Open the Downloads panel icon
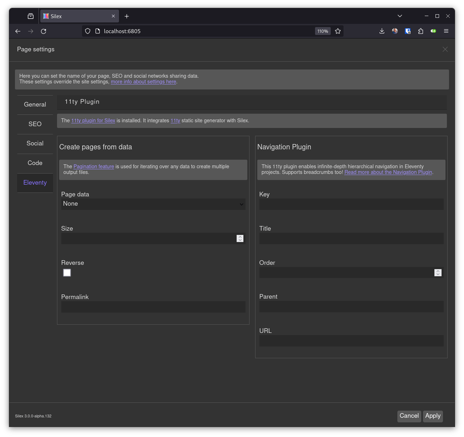The image size is (464, 437). point(382,31)
